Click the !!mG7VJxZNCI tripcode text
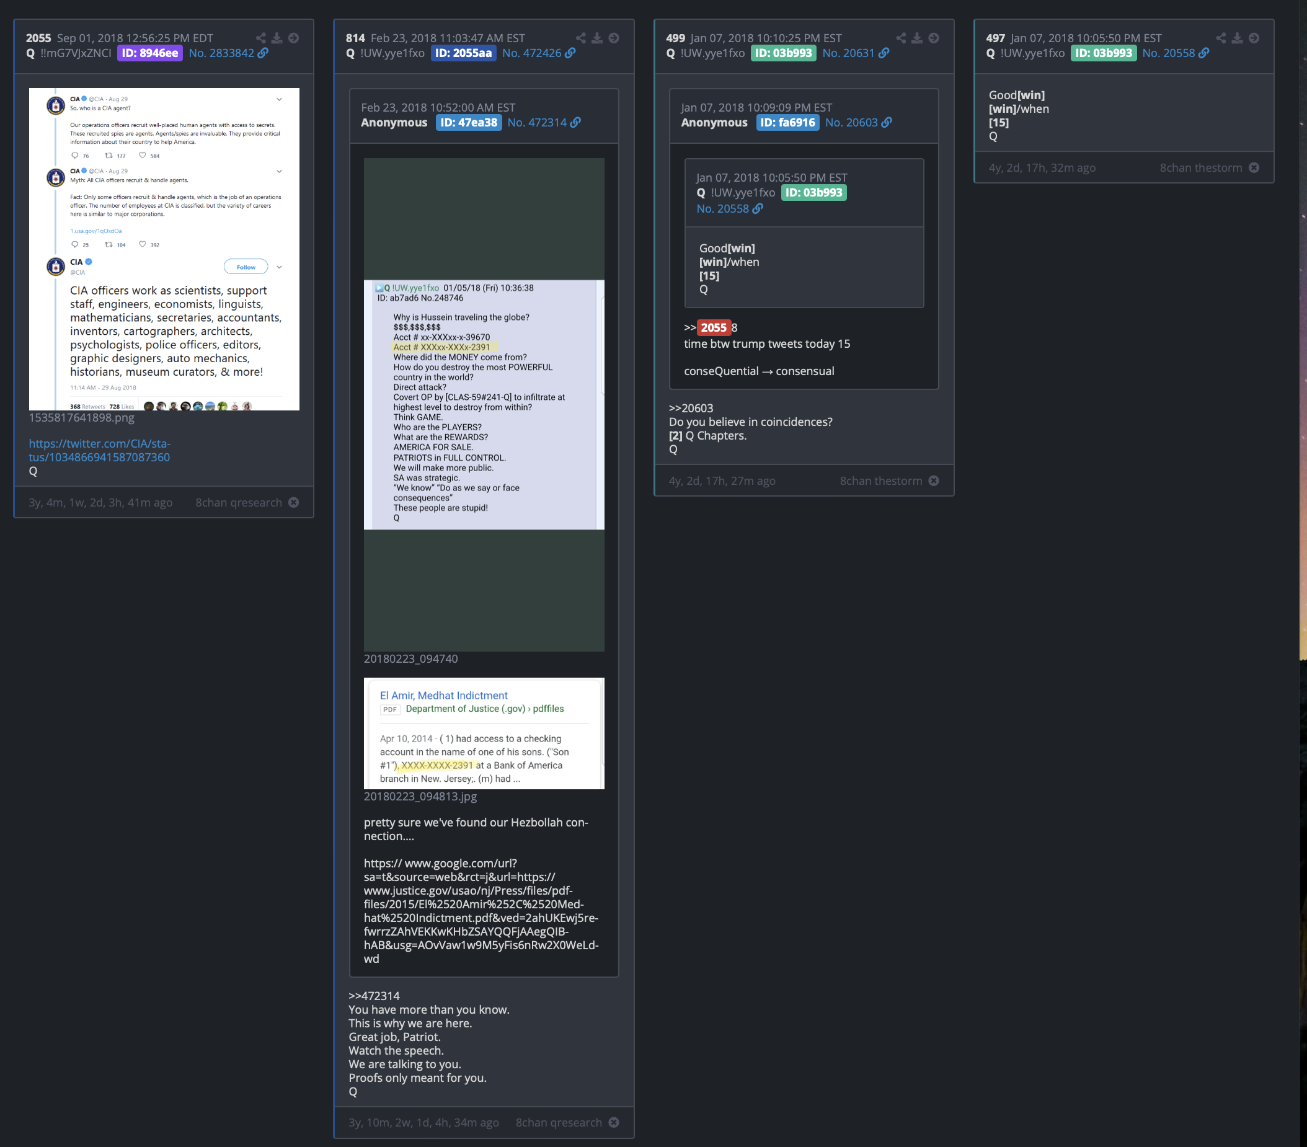The height and width of the screenshot is (1147, 1307). click(76, 53)
